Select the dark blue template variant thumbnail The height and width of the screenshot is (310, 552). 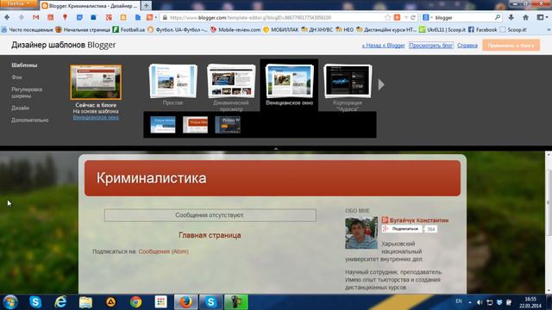[x=228, y=125]
